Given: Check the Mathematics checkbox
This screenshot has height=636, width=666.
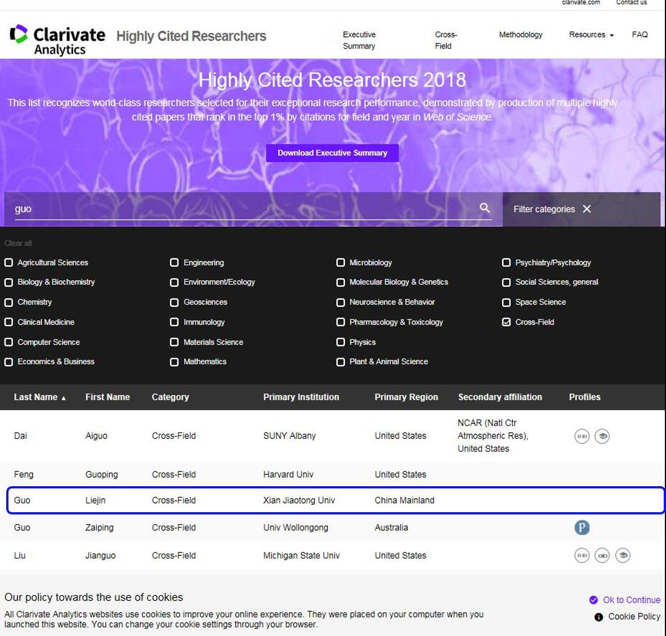Looking at the screenshot, I should 174,362.
